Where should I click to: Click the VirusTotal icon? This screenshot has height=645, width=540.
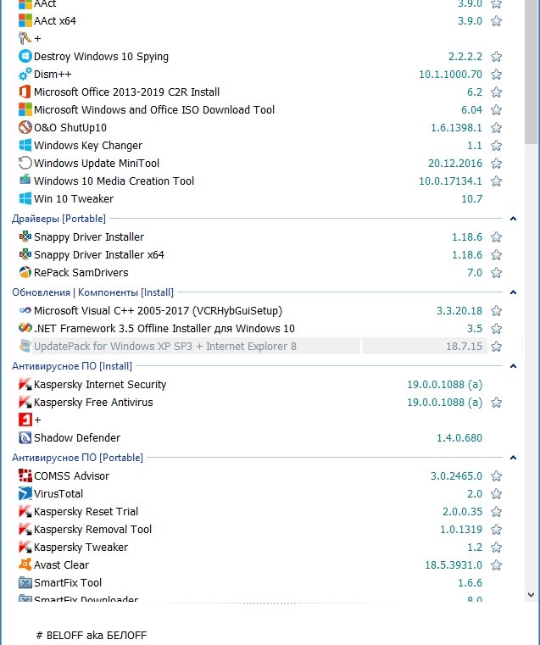pyautogui.click(x=25, y=493)
